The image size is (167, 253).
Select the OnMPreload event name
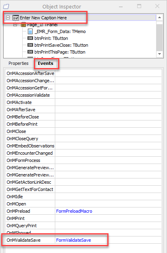click(x=18, y=211)
